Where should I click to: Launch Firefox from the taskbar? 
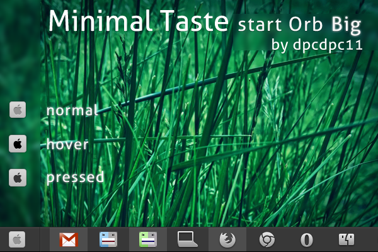(x=227, y=239)
